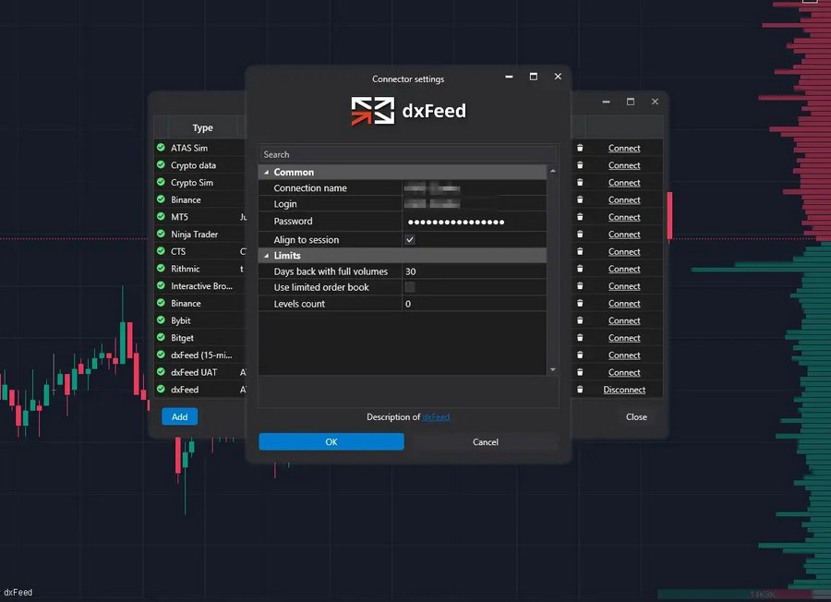This screenshot has width=831, height=602.
Task: Click the green status icon of Bybit
Action: (161, 320)
